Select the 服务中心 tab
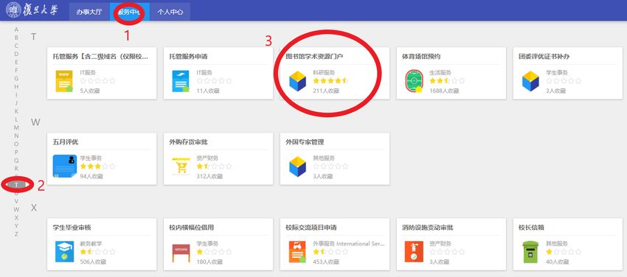This screenshot has width=627, height=277. (130, 12)
